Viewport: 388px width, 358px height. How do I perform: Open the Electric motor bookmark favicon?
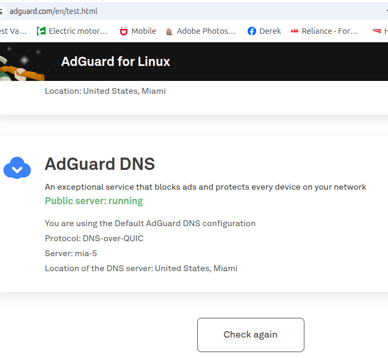(x=41, y=31)
